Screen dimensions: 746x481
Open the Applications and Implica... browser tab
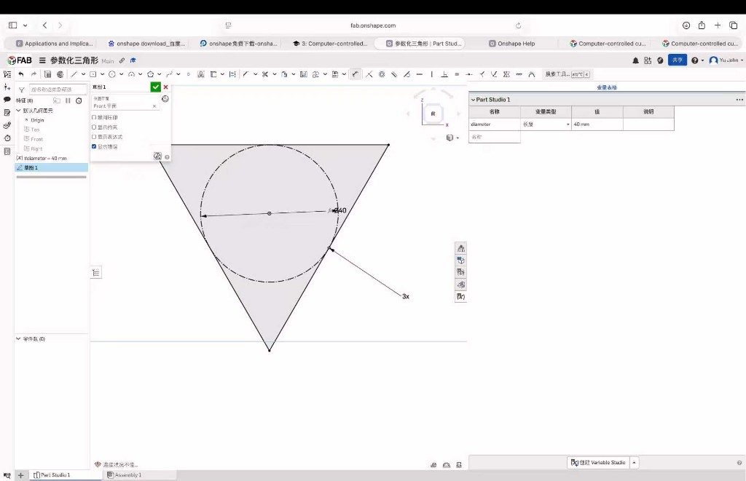click(x=54, y=43)
